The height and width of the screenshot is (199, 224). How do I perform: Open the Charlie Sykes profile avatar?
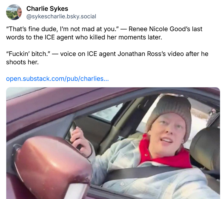click(14, 12)
